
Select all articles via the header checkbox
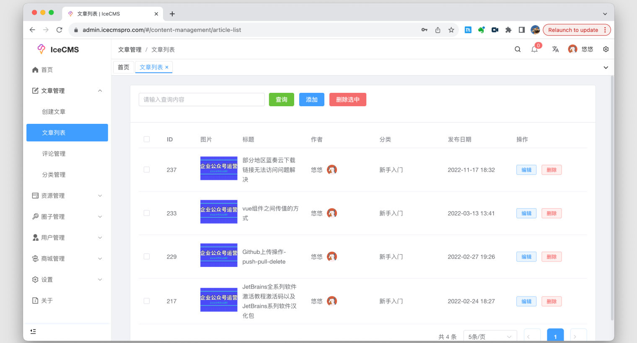point(147,139)
